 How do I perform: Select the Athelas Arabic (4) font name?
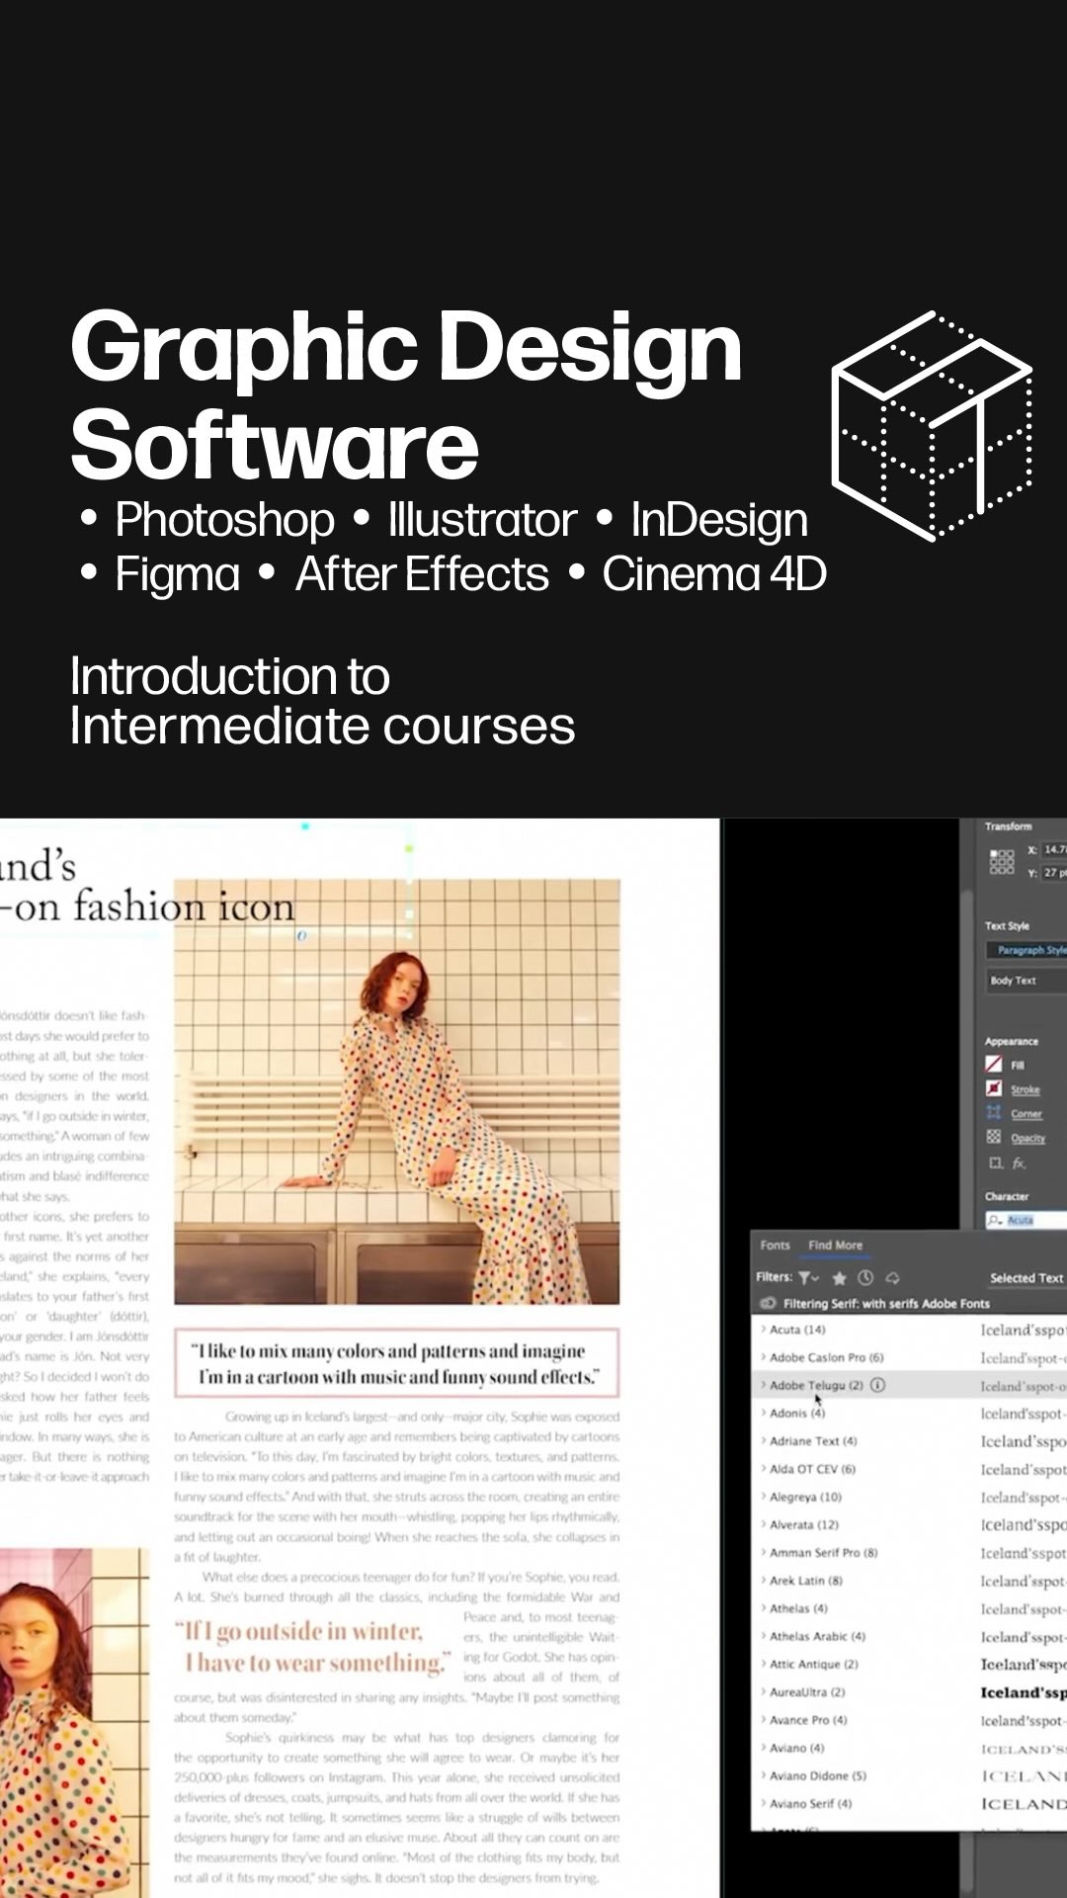click(817, 1636)
